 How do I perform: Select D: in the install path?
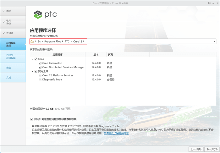(x=39, y=42)
